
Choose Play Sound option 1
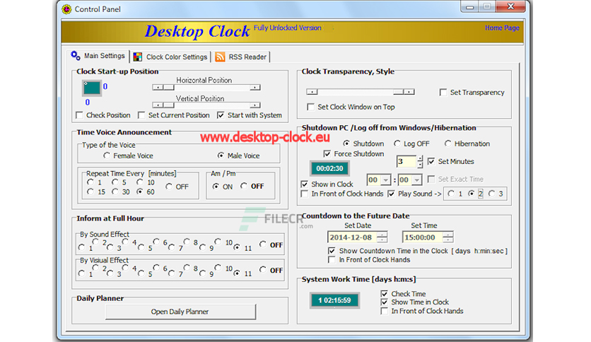coord(451,194)
